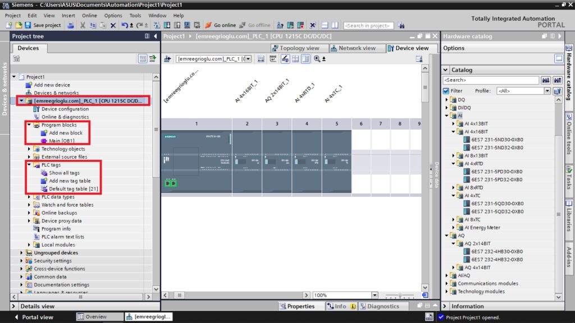The image size is (575, 323).
Task: Click the Paste icon in the toolbar
Action: [x=103, y=25]
